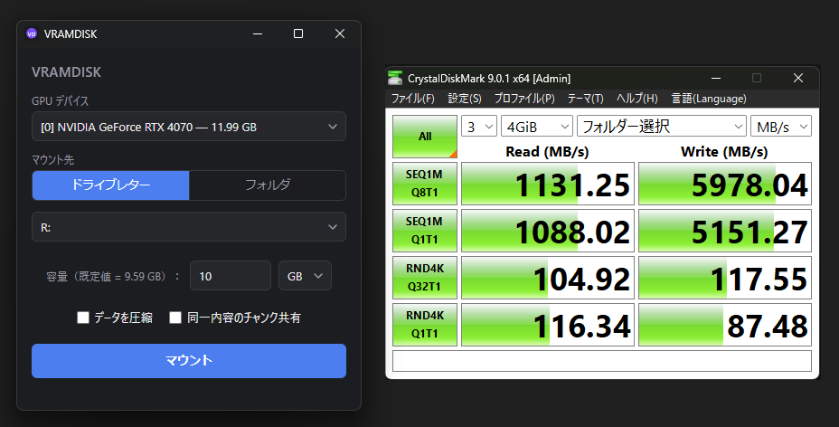
Task: Open the GB unit dropdown
Action: pyautogui.click(x=305, y=276)
